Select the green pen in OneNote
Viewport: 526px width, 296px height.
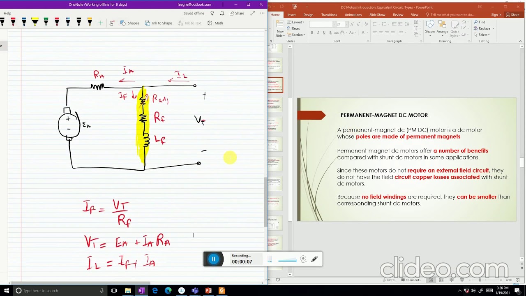(46, 22)
